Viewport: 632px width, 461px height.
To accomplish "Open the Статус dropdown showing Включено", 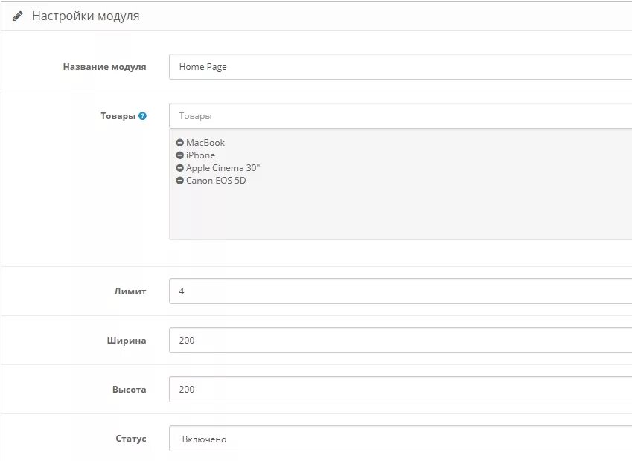I will tap(400, 439).
